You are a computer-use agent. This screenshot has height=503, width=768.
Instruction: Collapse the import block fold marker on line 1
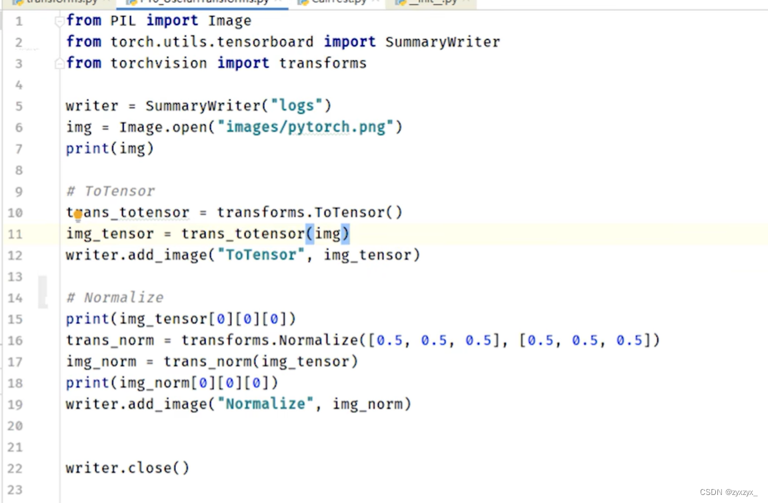pyautogui.click(x=59, y=21)
